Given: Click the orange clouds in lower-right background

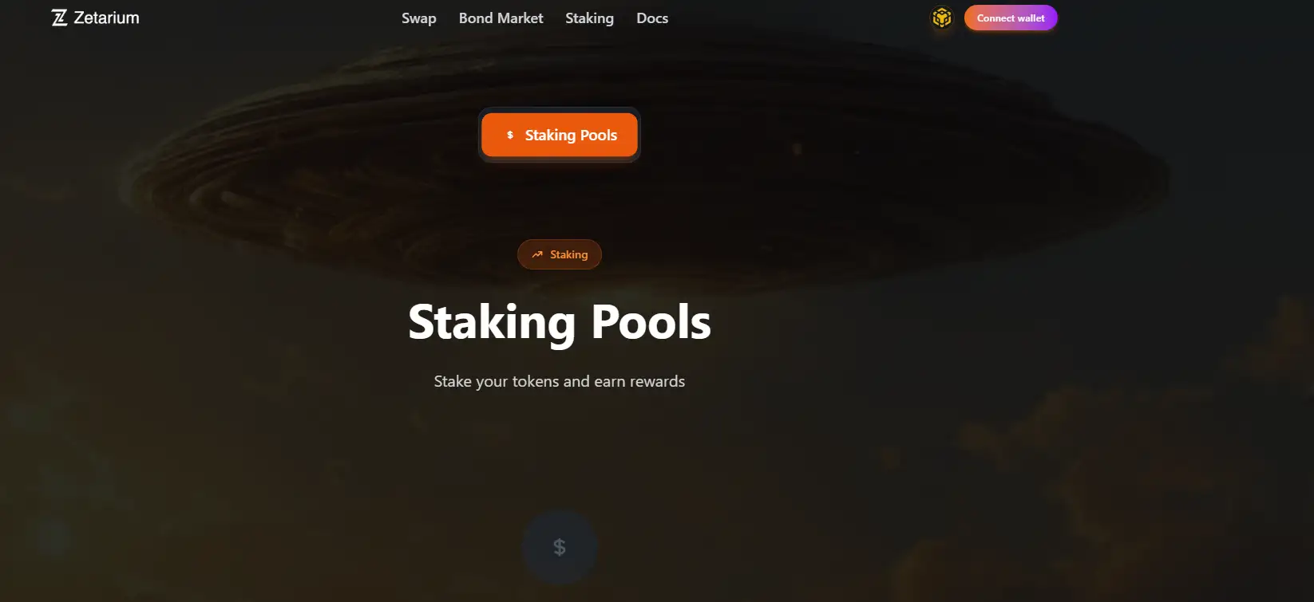Looking at the screenshot, I should tap(1118, 478).
